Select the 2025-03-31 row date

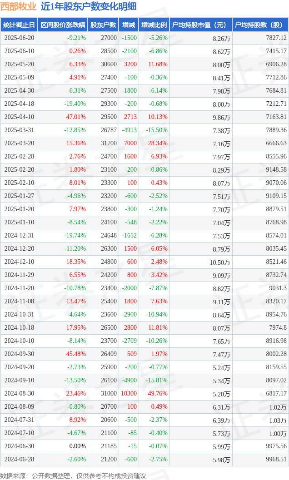(x=19, y=130)
